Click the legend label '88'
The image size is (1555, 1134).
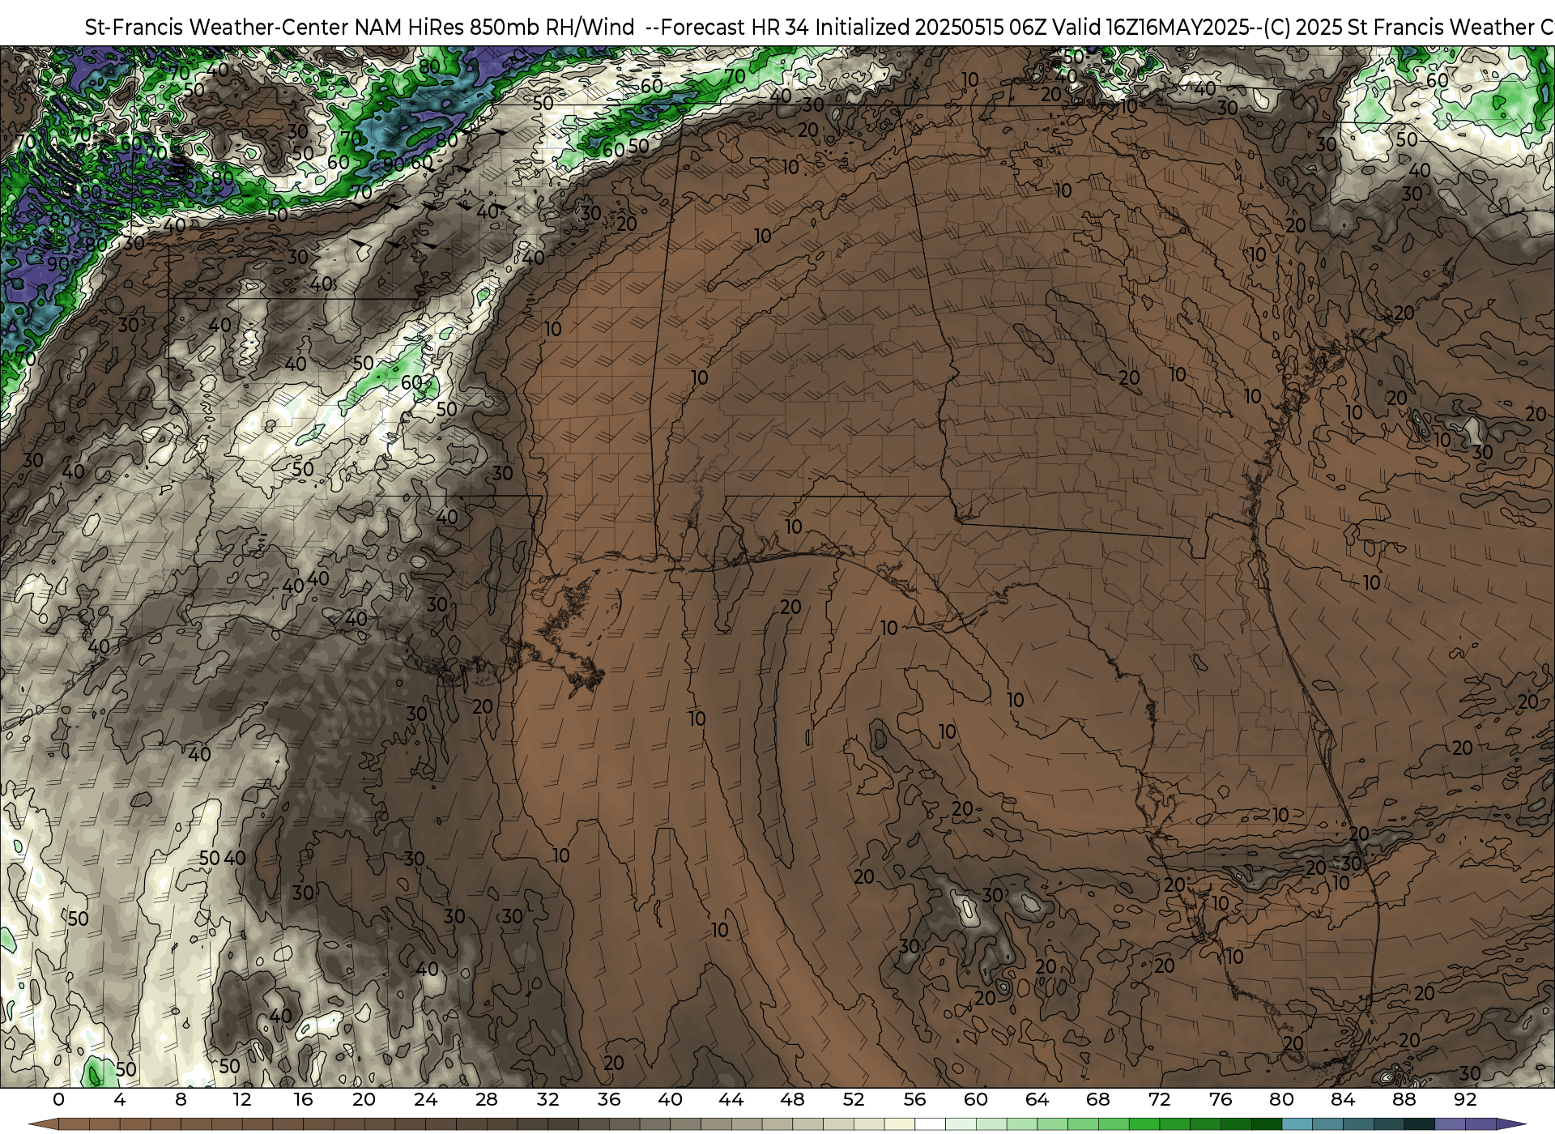pos(1404,1100)
